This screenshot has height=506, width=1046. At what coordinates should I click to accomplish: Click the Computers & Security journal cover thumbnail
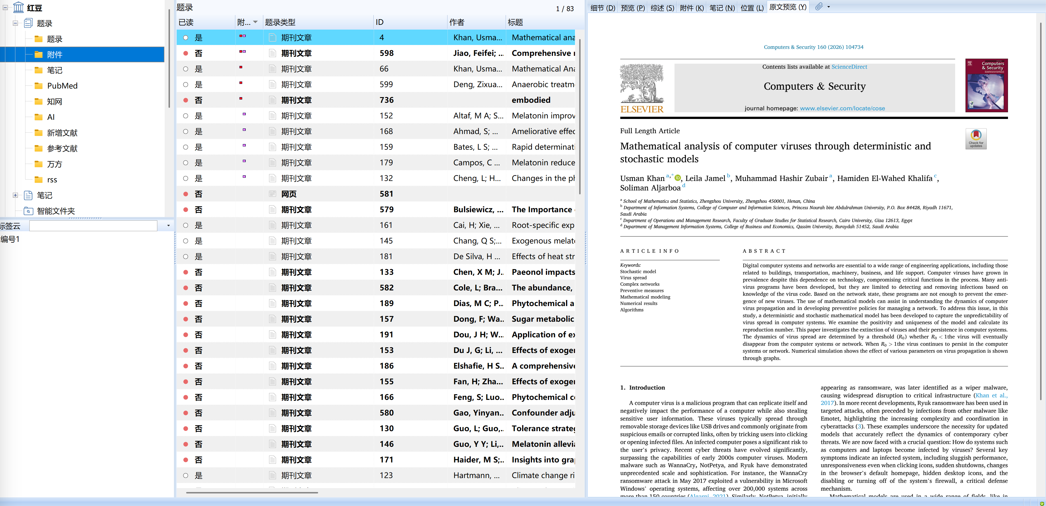click(x=986, y=85)
